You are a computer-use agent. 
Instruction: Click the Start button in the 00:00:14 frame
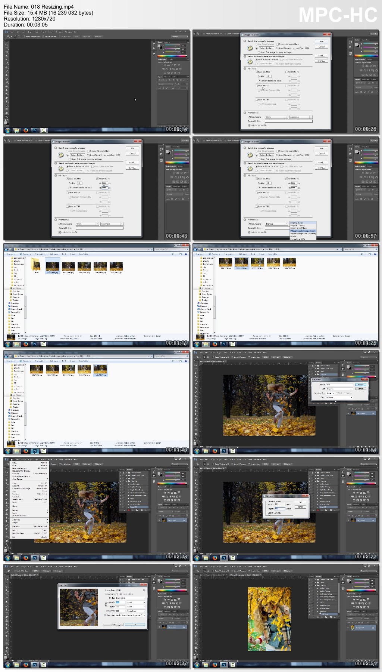point(8,130)
